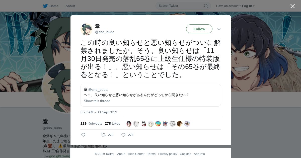Retweet using the retweet arrows icon
Image resolution: width=301 pixels, height=158 pixels.
103,135
